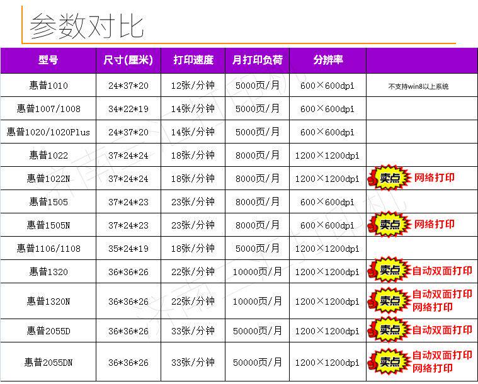Click 1200×1200dpi in the 惠普1320N row

[x=327, y=302]
